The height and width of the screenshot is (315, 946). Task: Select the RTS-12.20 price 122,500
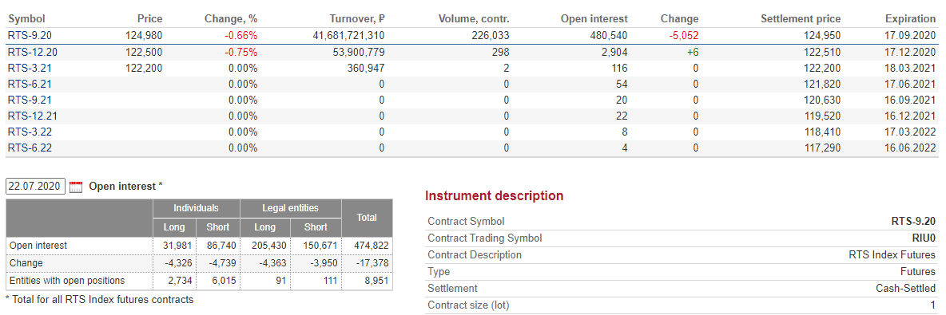[x=144, y=52]
